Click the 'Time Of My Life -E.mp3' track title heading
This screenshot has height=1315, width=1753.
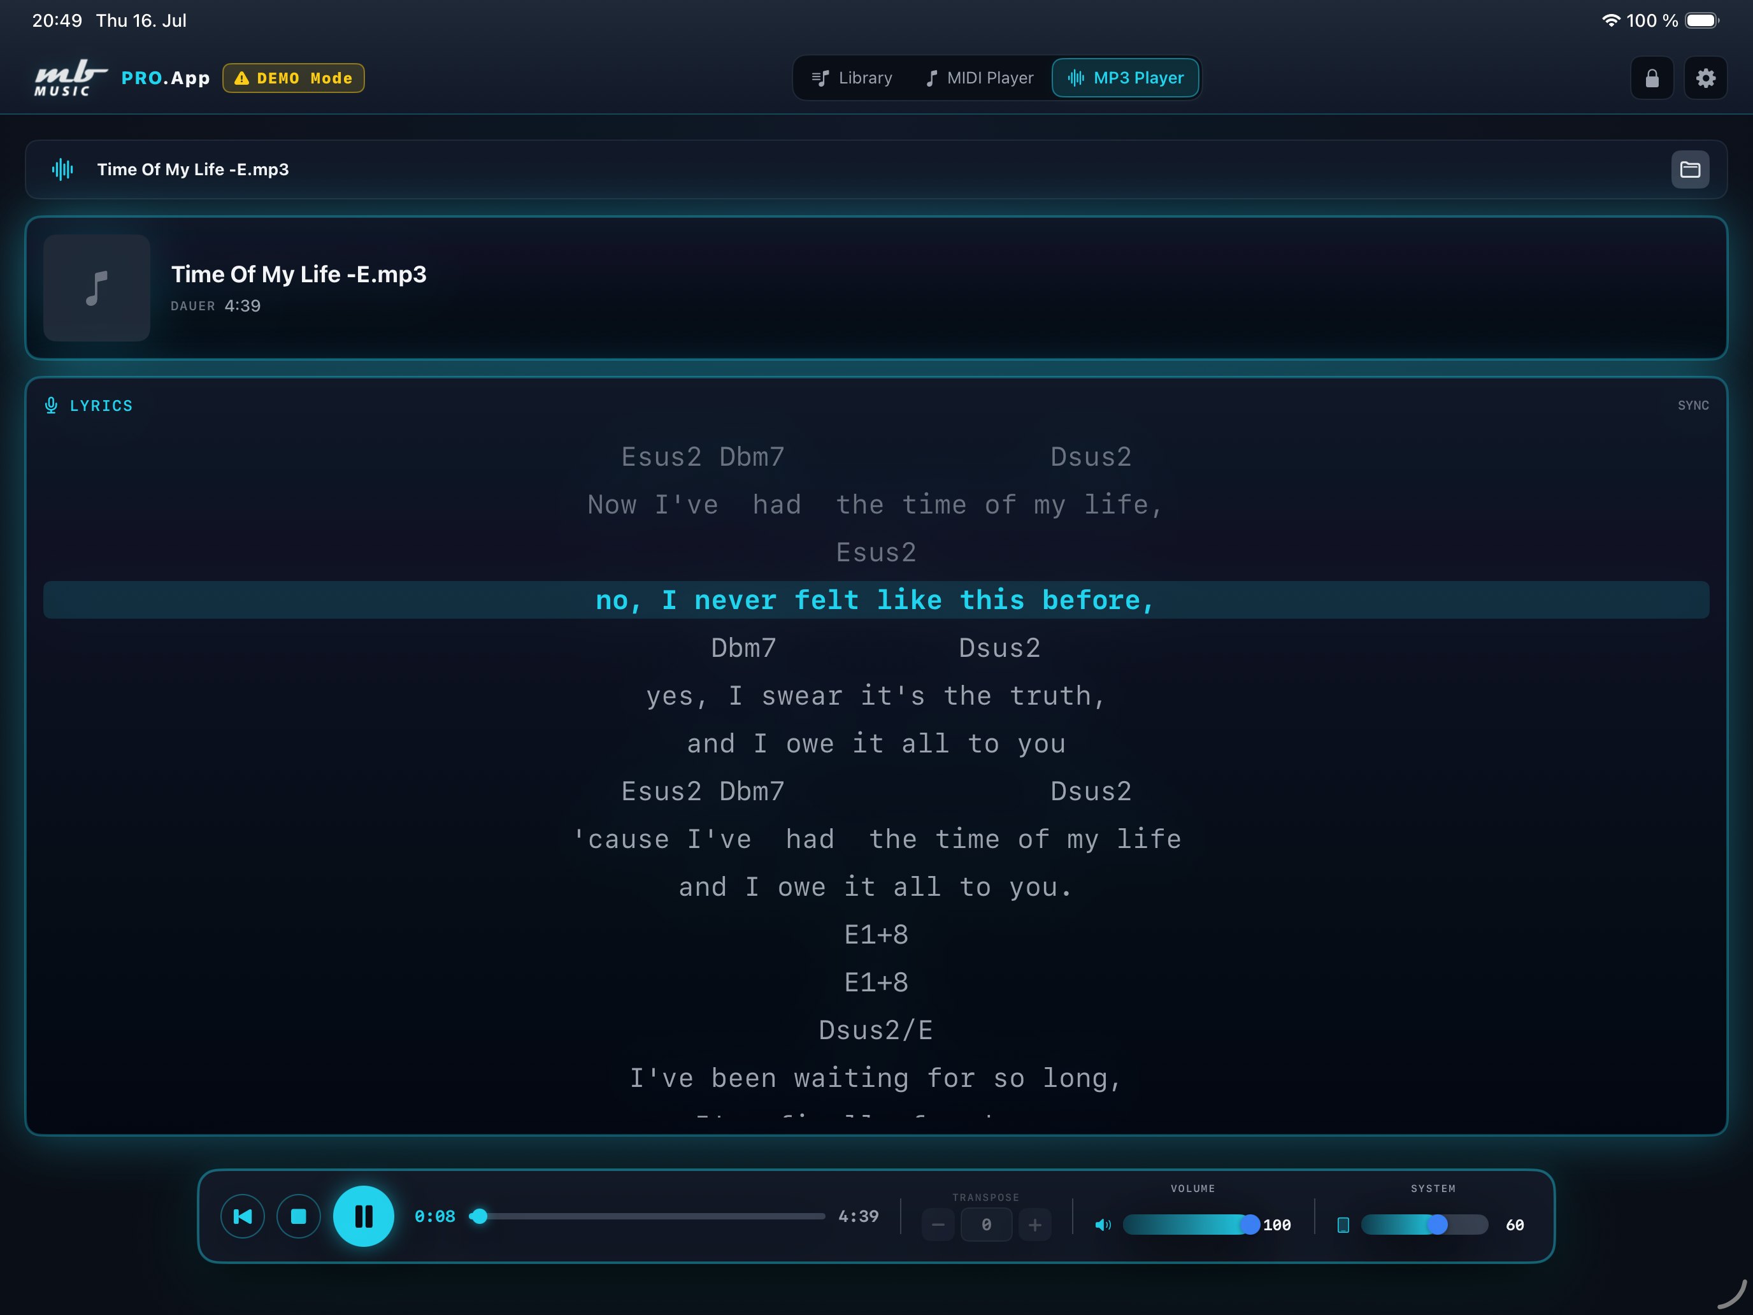pos(299,274)
